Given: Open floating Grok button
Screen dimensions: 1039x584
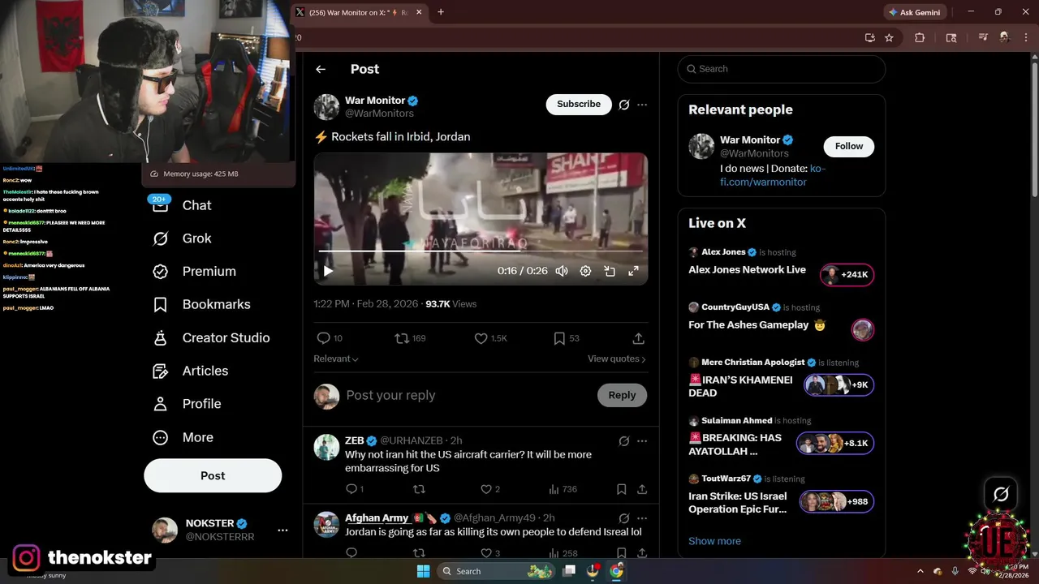Looking at the screenshot, I should [1001, 494].
